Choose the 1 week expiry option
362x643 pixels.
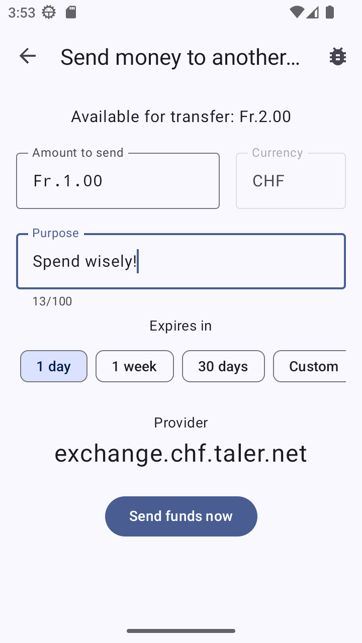134,366
